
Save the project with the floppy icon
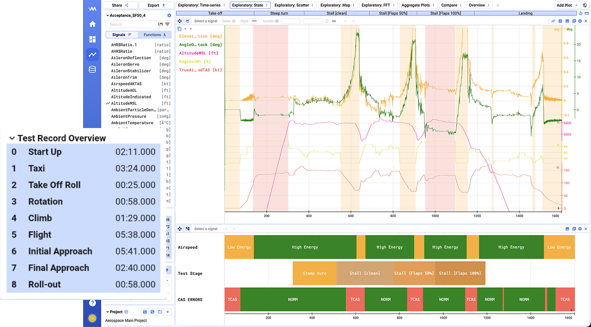pyautogui.click(x=144, y=312)
